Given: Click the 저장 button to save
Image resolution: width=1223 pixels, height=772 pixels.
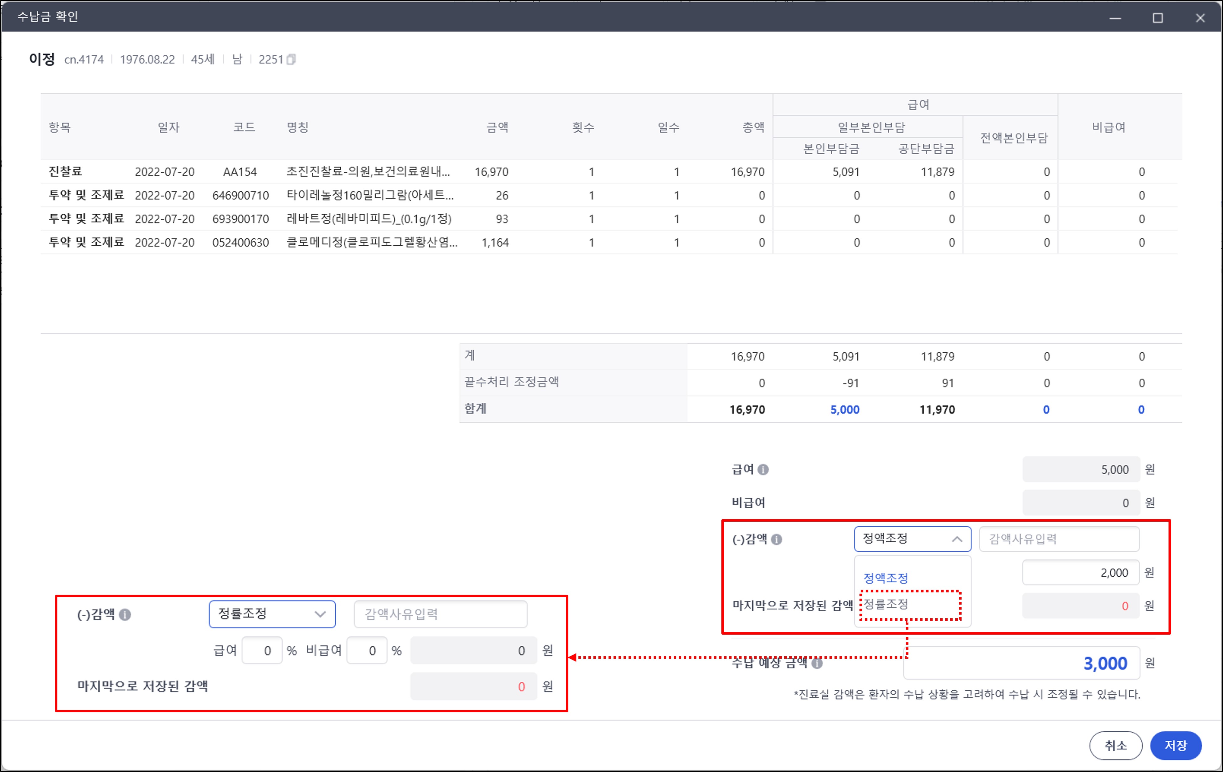Looking at the screenshot, I should [x=1175, y=745].
